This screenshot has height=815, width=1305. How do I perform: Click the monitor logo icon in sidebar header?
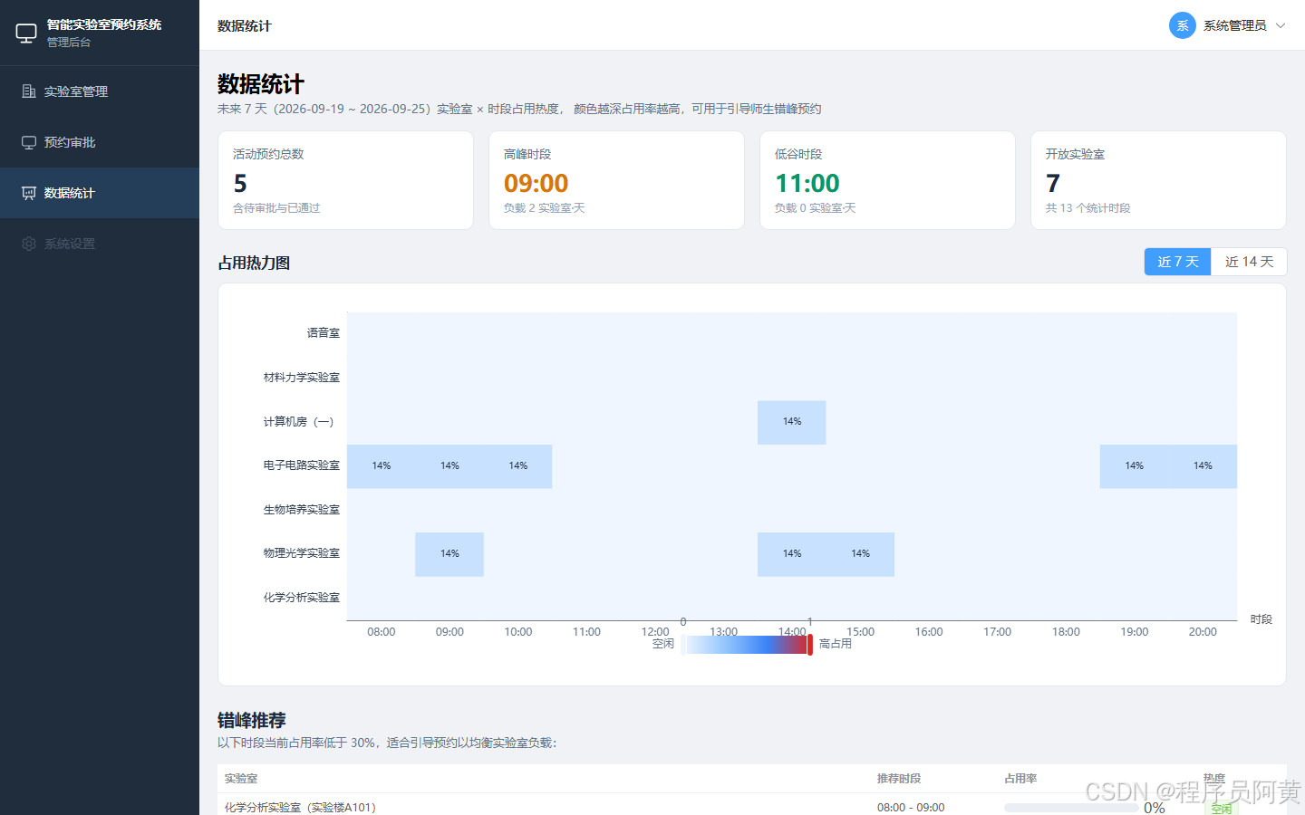coord(26,34)
